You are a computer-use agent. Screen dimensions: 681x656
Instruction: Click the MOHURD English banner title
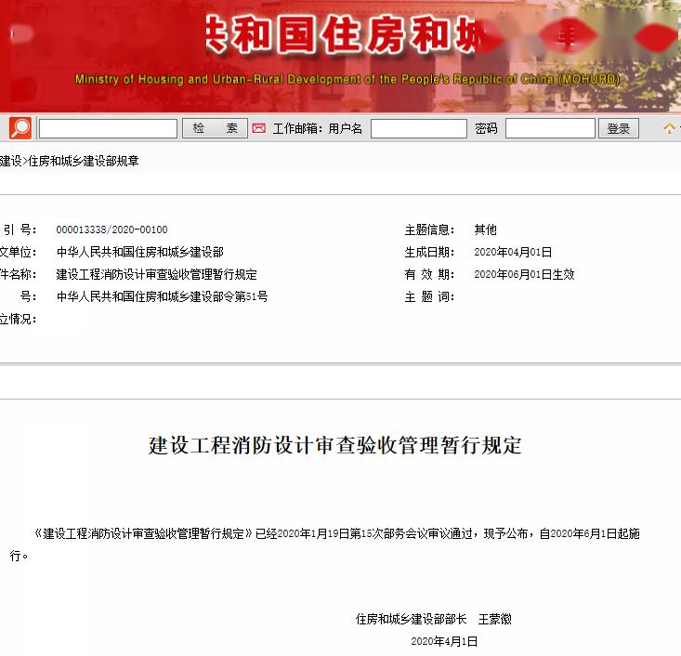347,80
